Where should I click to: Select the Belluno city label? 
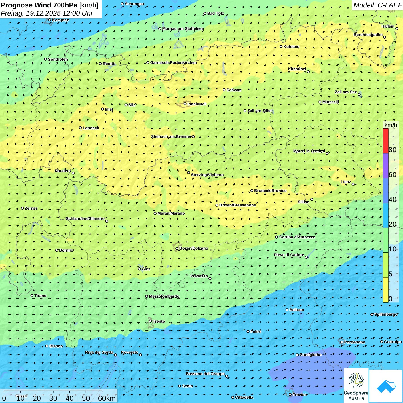point(296,310)
